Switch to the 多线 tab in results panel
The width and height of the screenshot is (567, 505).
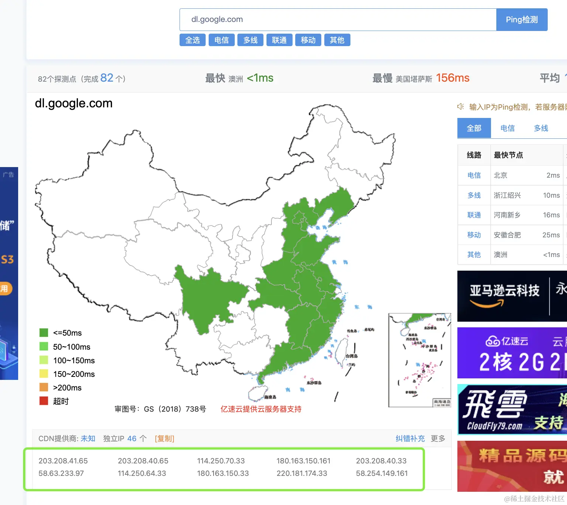541,128
